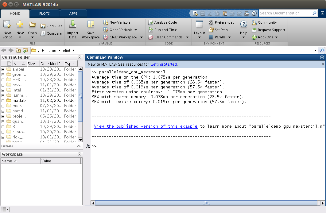Expand Clear Workspace dropdown arrow

point(142,37)
